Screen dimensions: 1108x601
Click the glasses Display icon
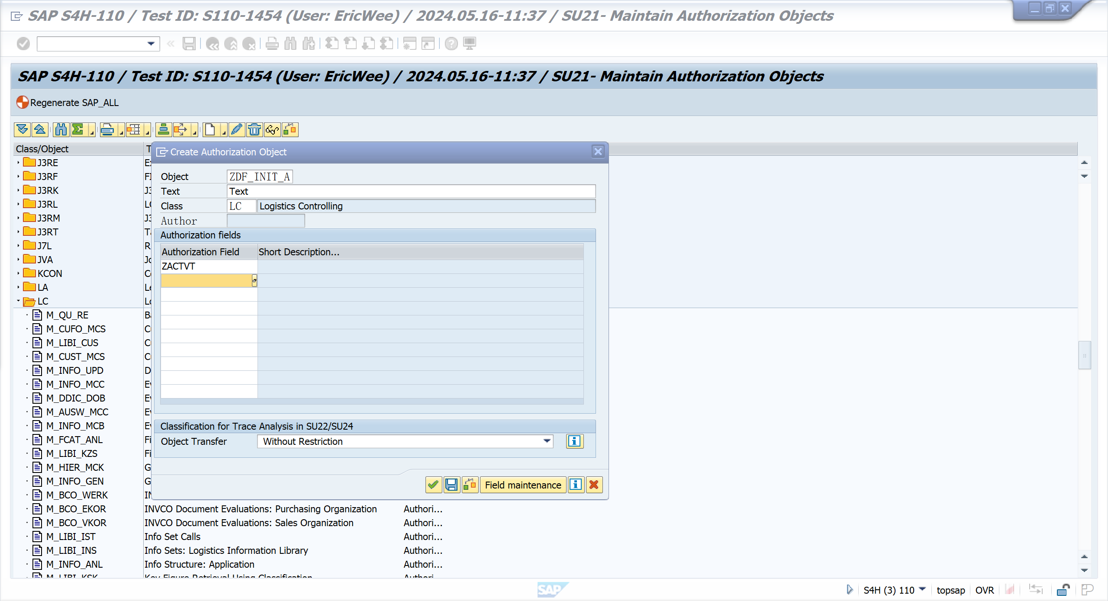272,129
